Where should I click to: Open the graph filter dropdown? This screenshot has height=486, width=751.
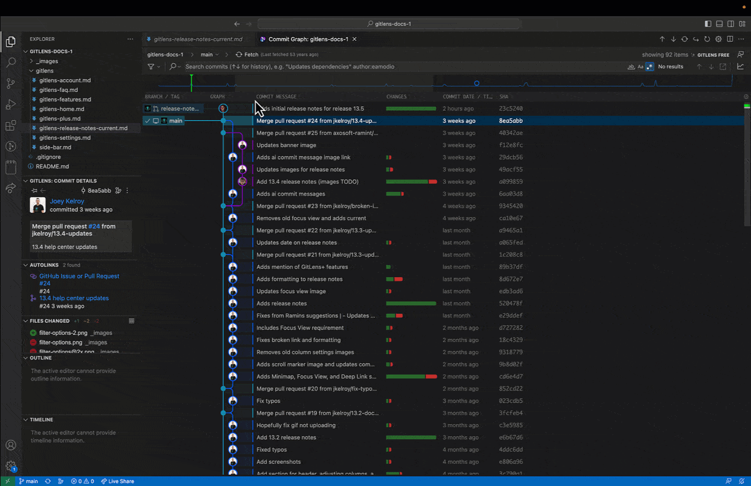click(153, 67)
